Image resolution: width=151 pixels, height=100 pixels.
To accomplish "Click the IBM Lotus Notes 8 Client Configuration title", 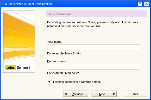I will click(27, 4).
